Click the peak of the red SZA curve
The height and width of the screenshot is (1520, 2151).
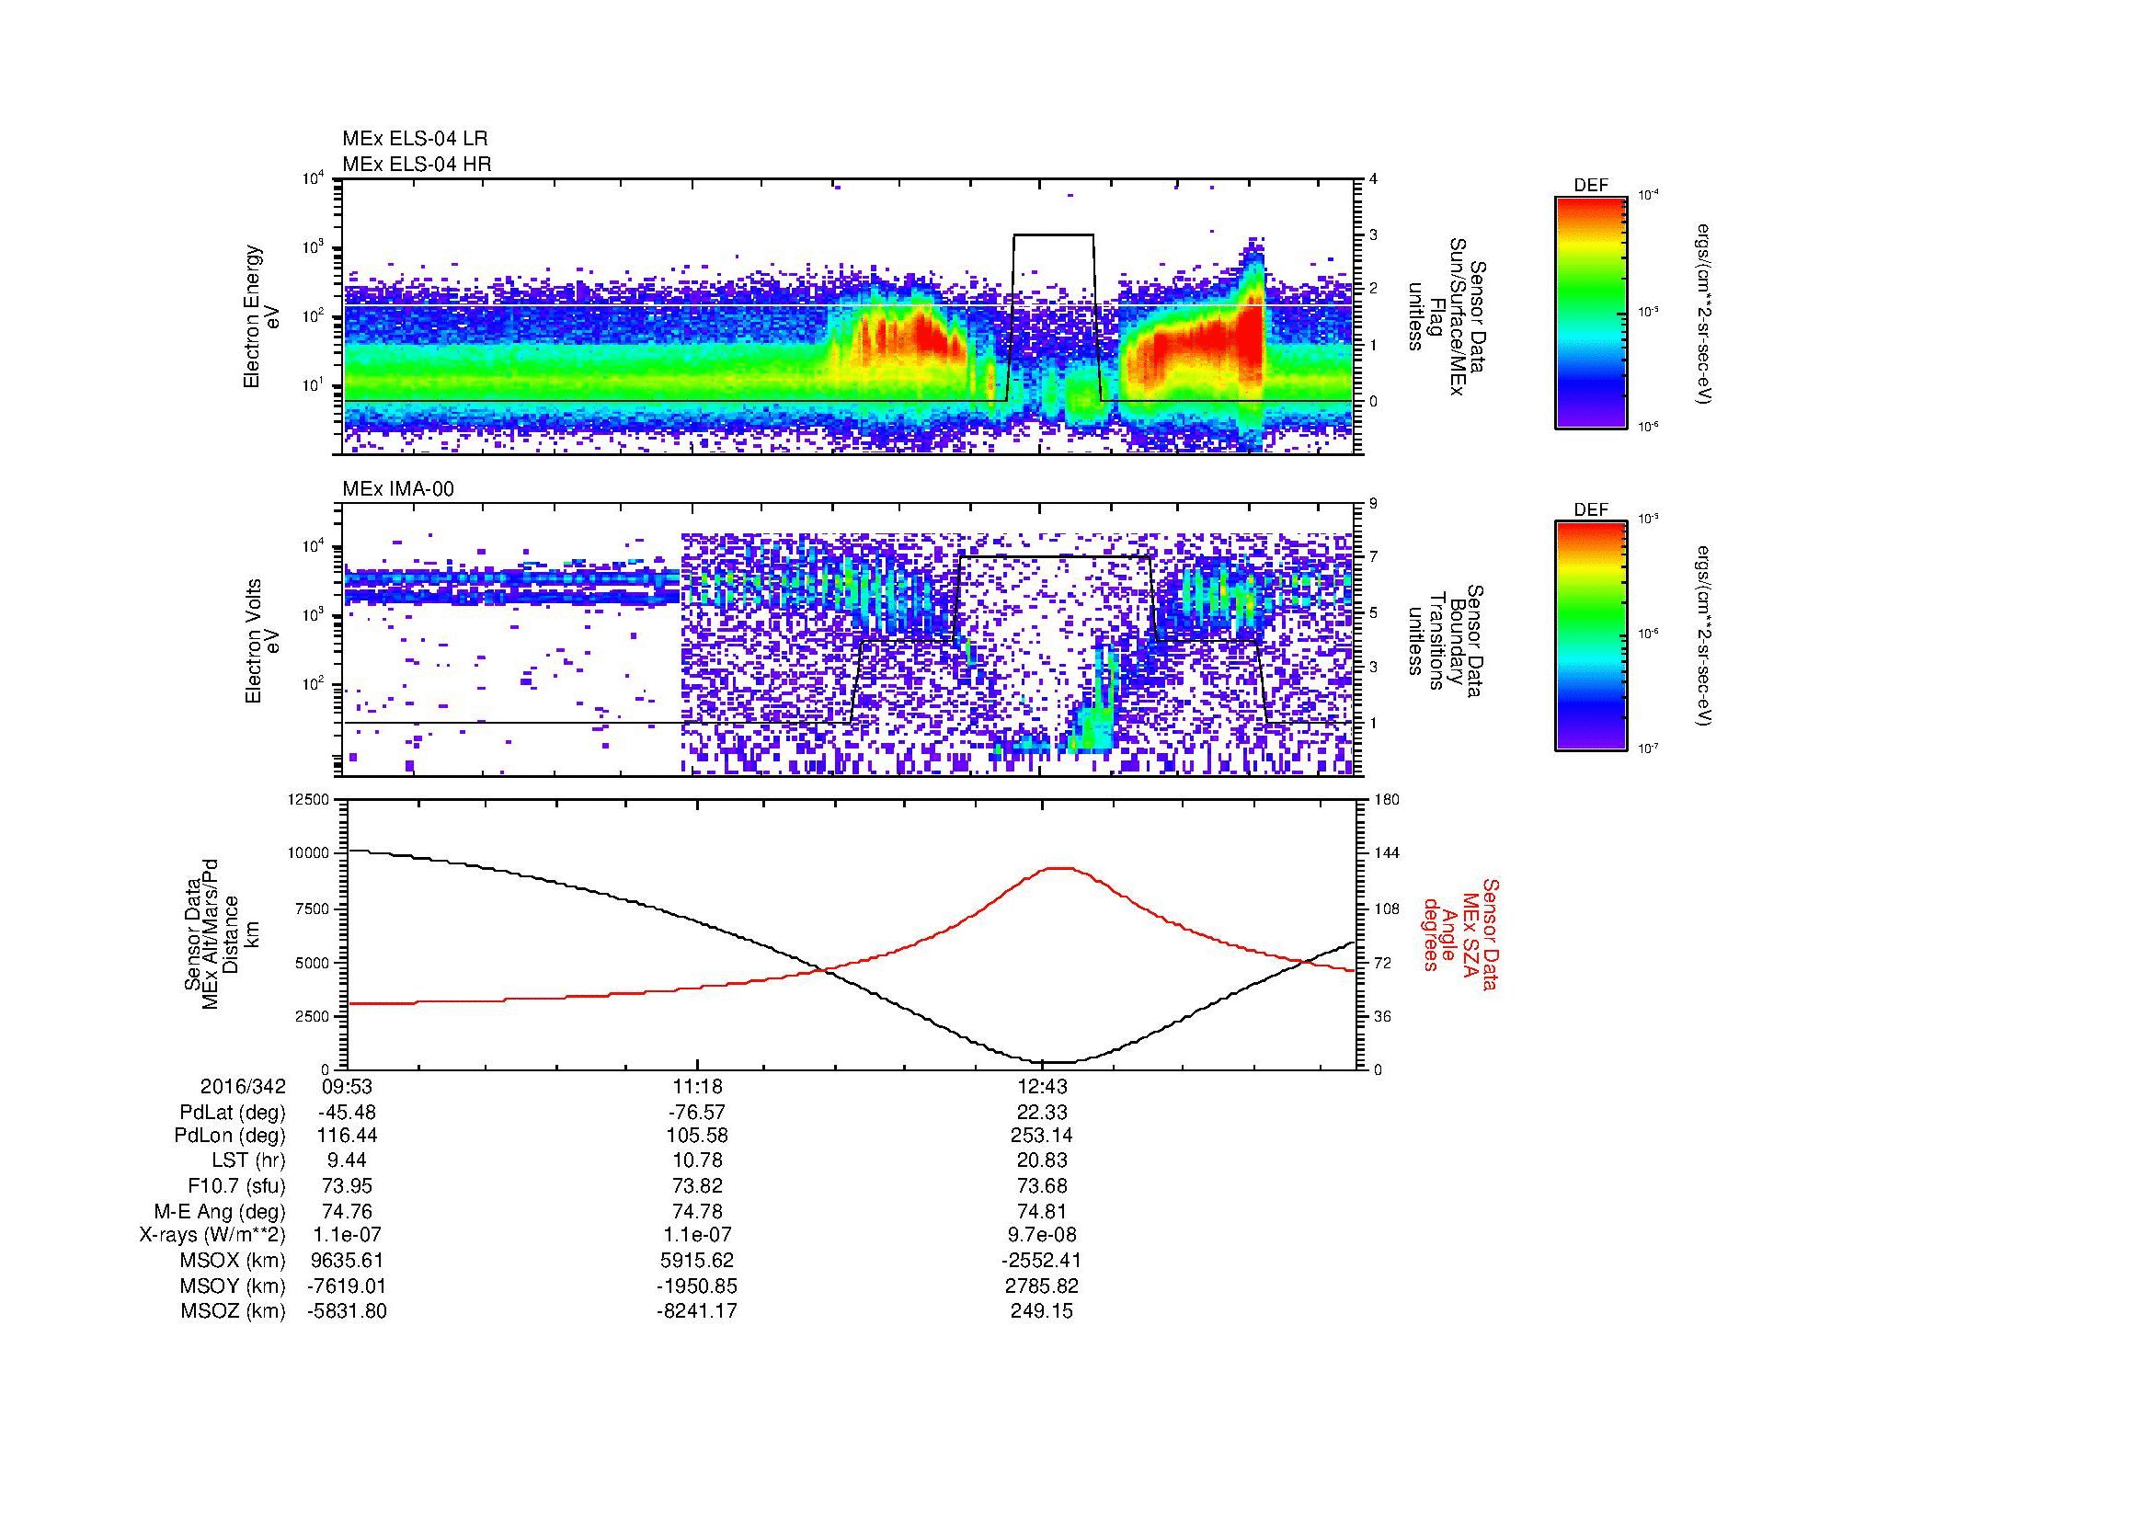(1058, 868)
